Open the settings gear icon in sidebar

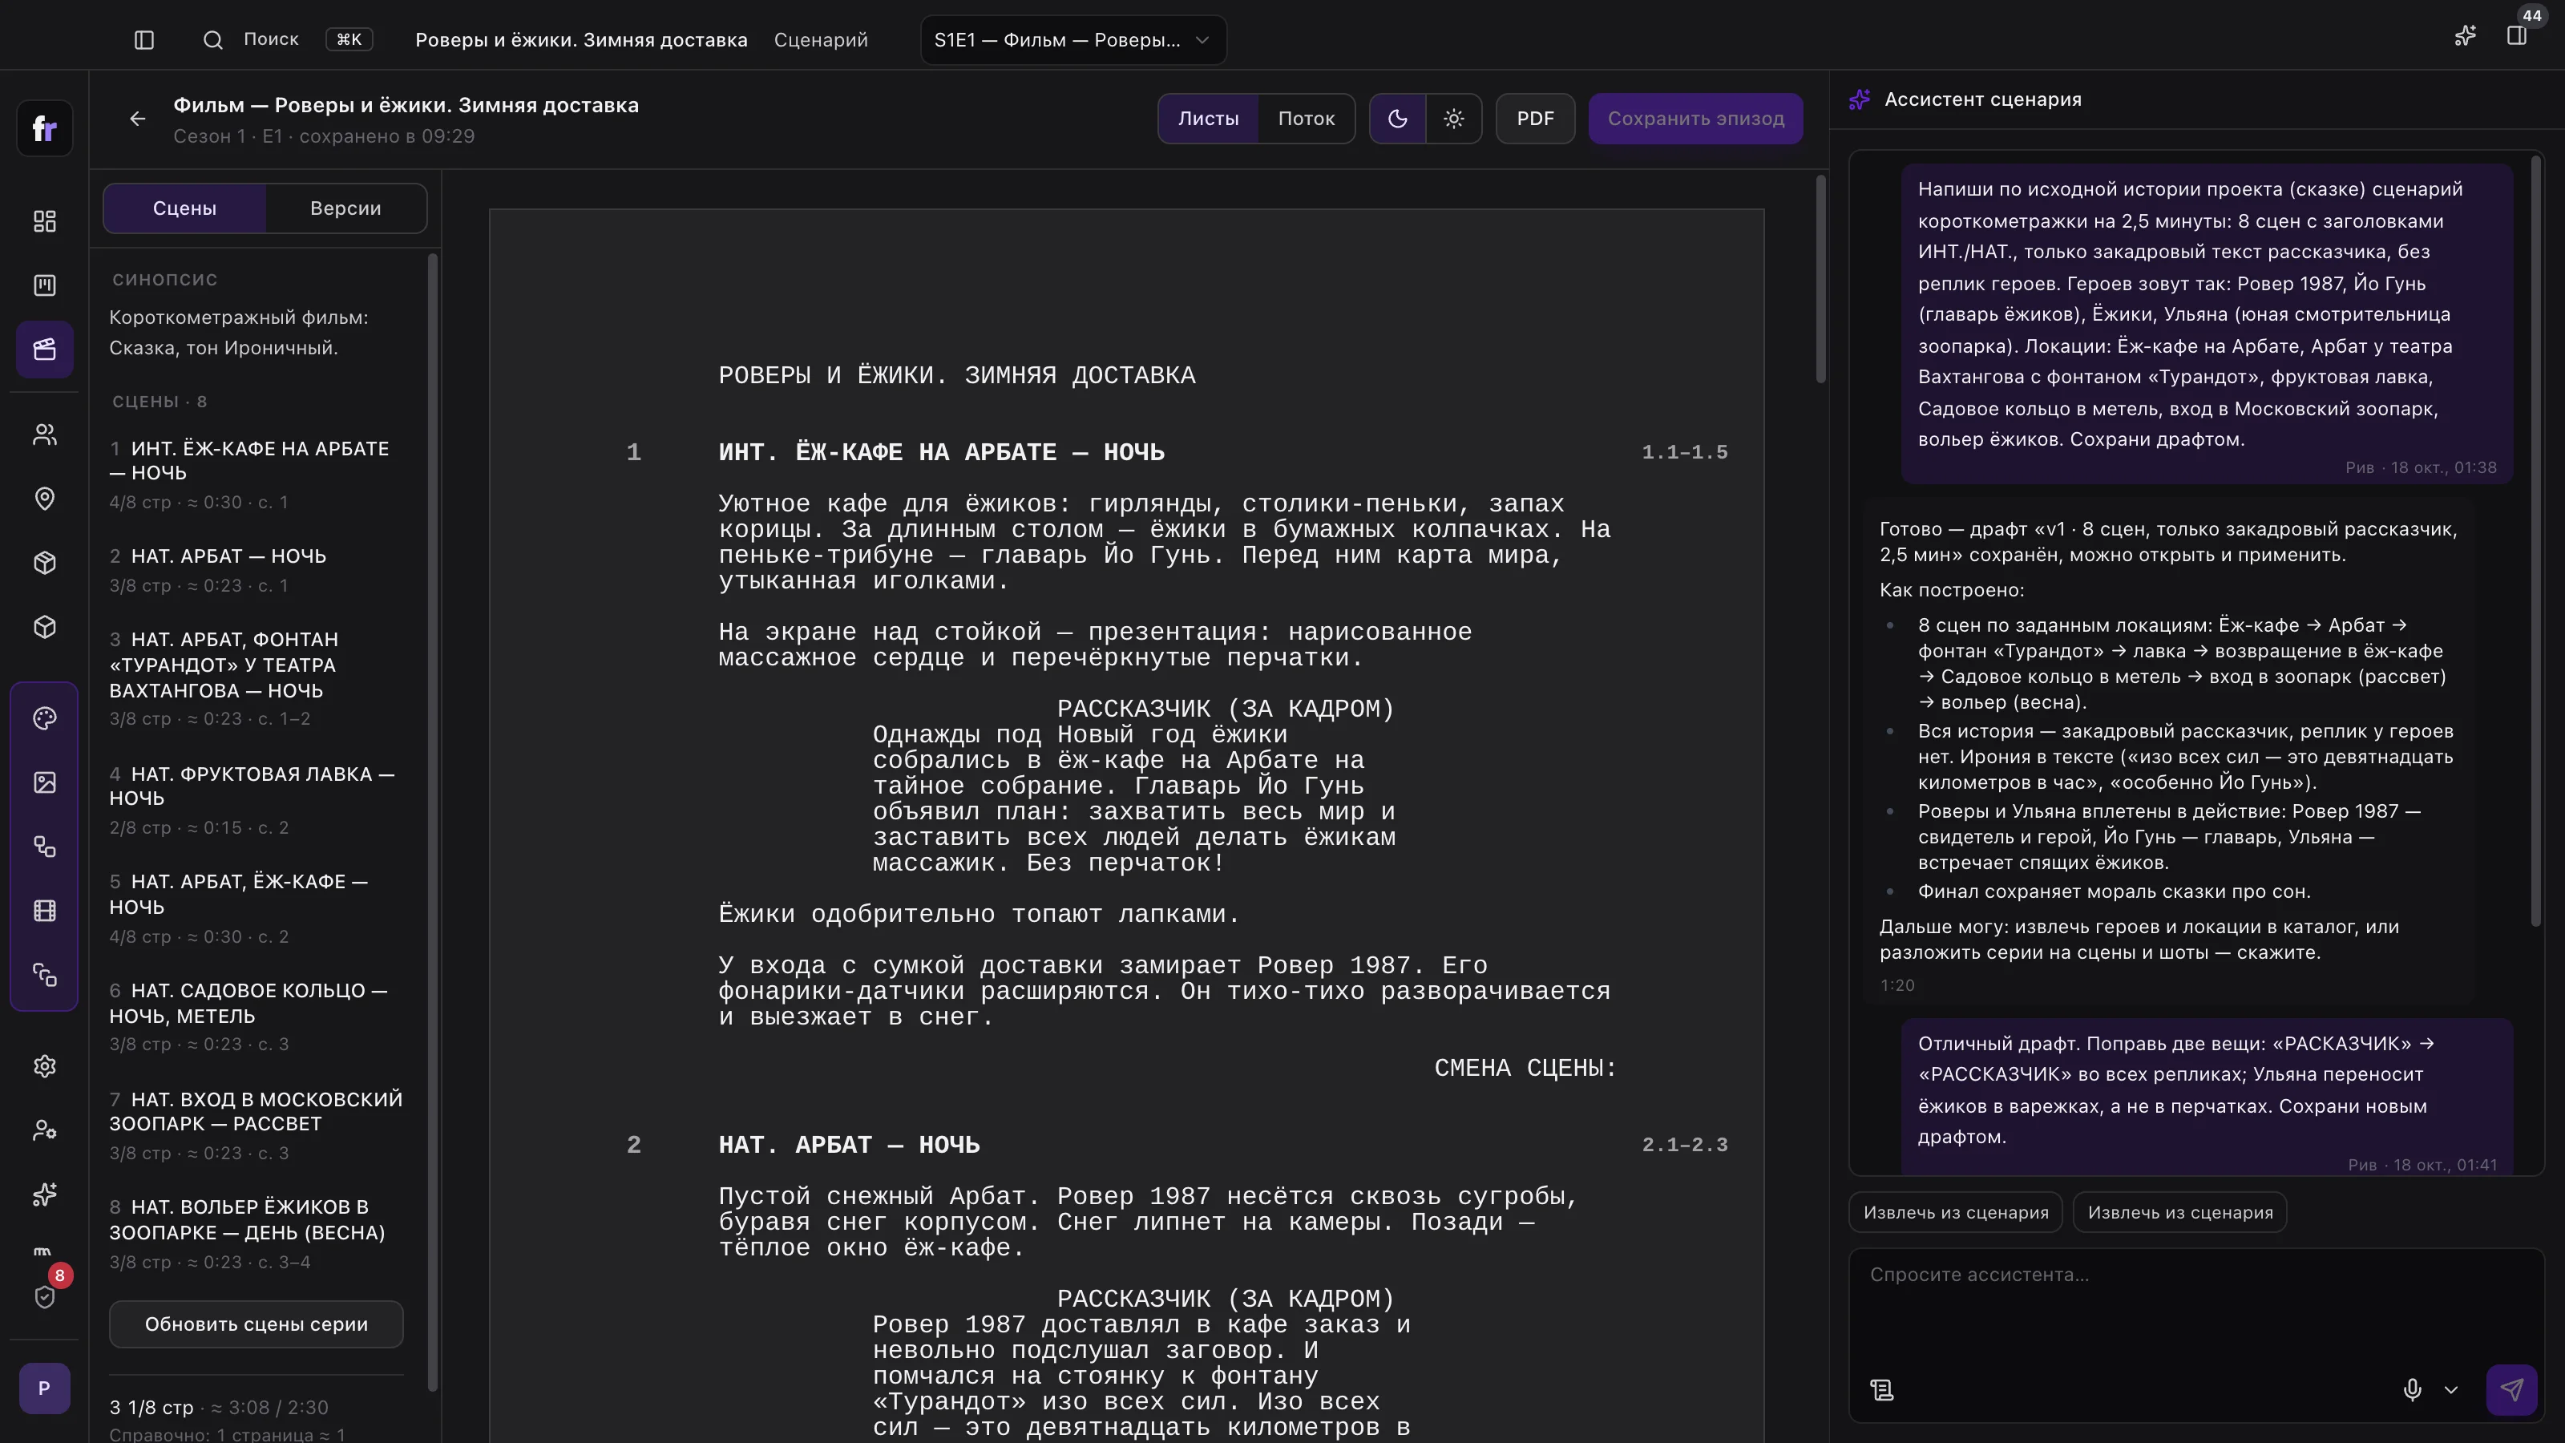pyautogui.click(x=45, y=1065)
